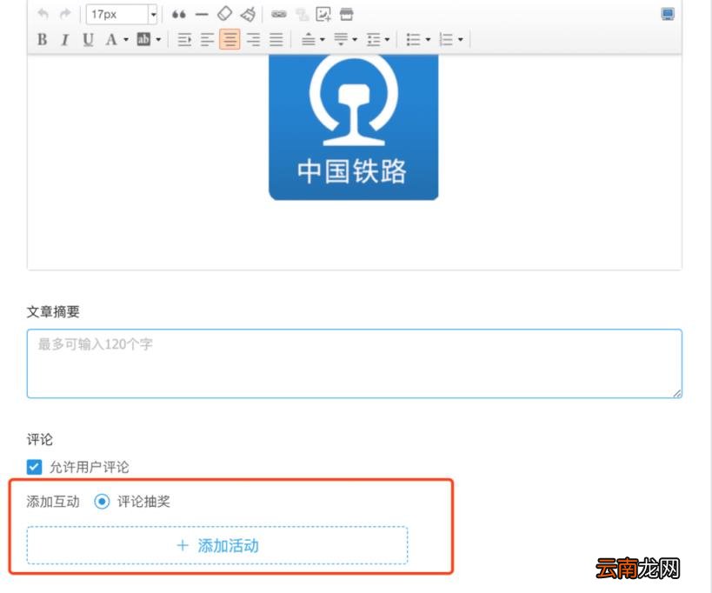Viewport: 712px width, 593px height.
Task: Expand line spacing options arrow
Action: point(388,39)
